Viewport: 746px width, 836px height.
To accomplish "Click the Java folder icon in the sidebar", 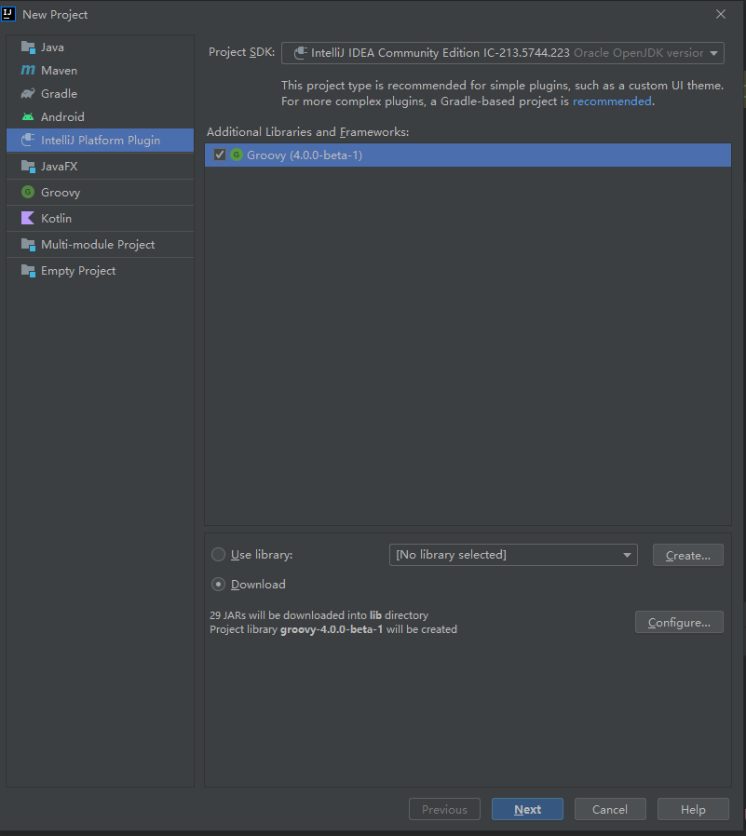I will [x=28, y=47].
